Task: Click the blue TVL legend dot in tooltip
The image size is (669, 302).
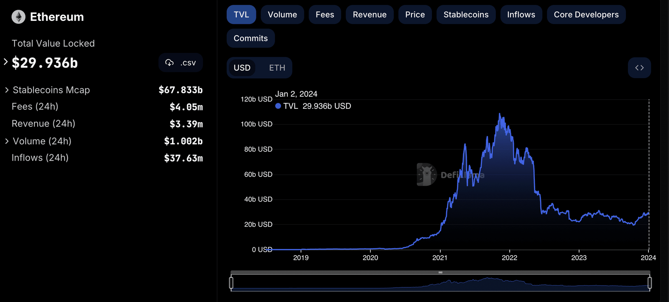Action: 278,106
